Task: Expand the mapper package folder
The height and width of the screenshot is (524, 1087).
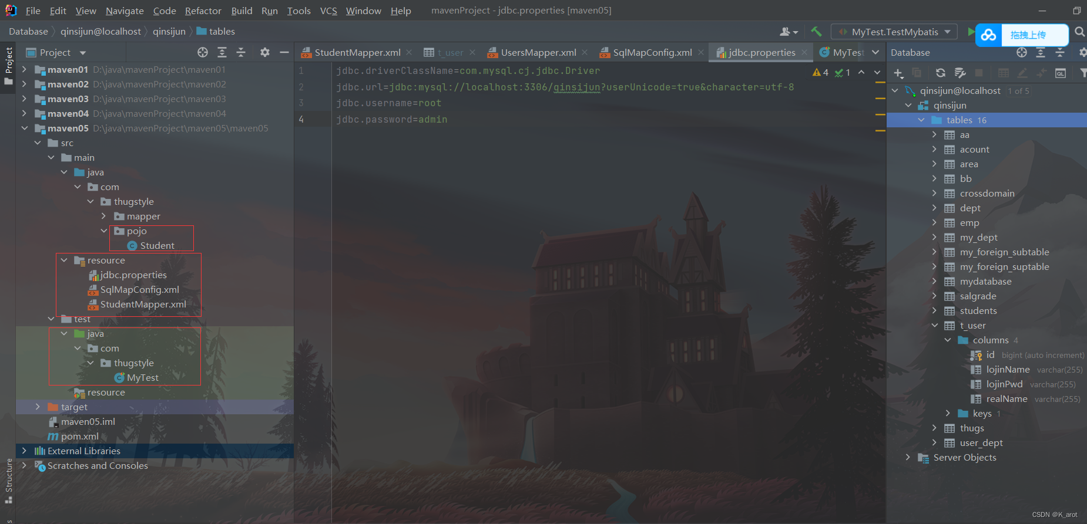Action: (x=103, y=216)
